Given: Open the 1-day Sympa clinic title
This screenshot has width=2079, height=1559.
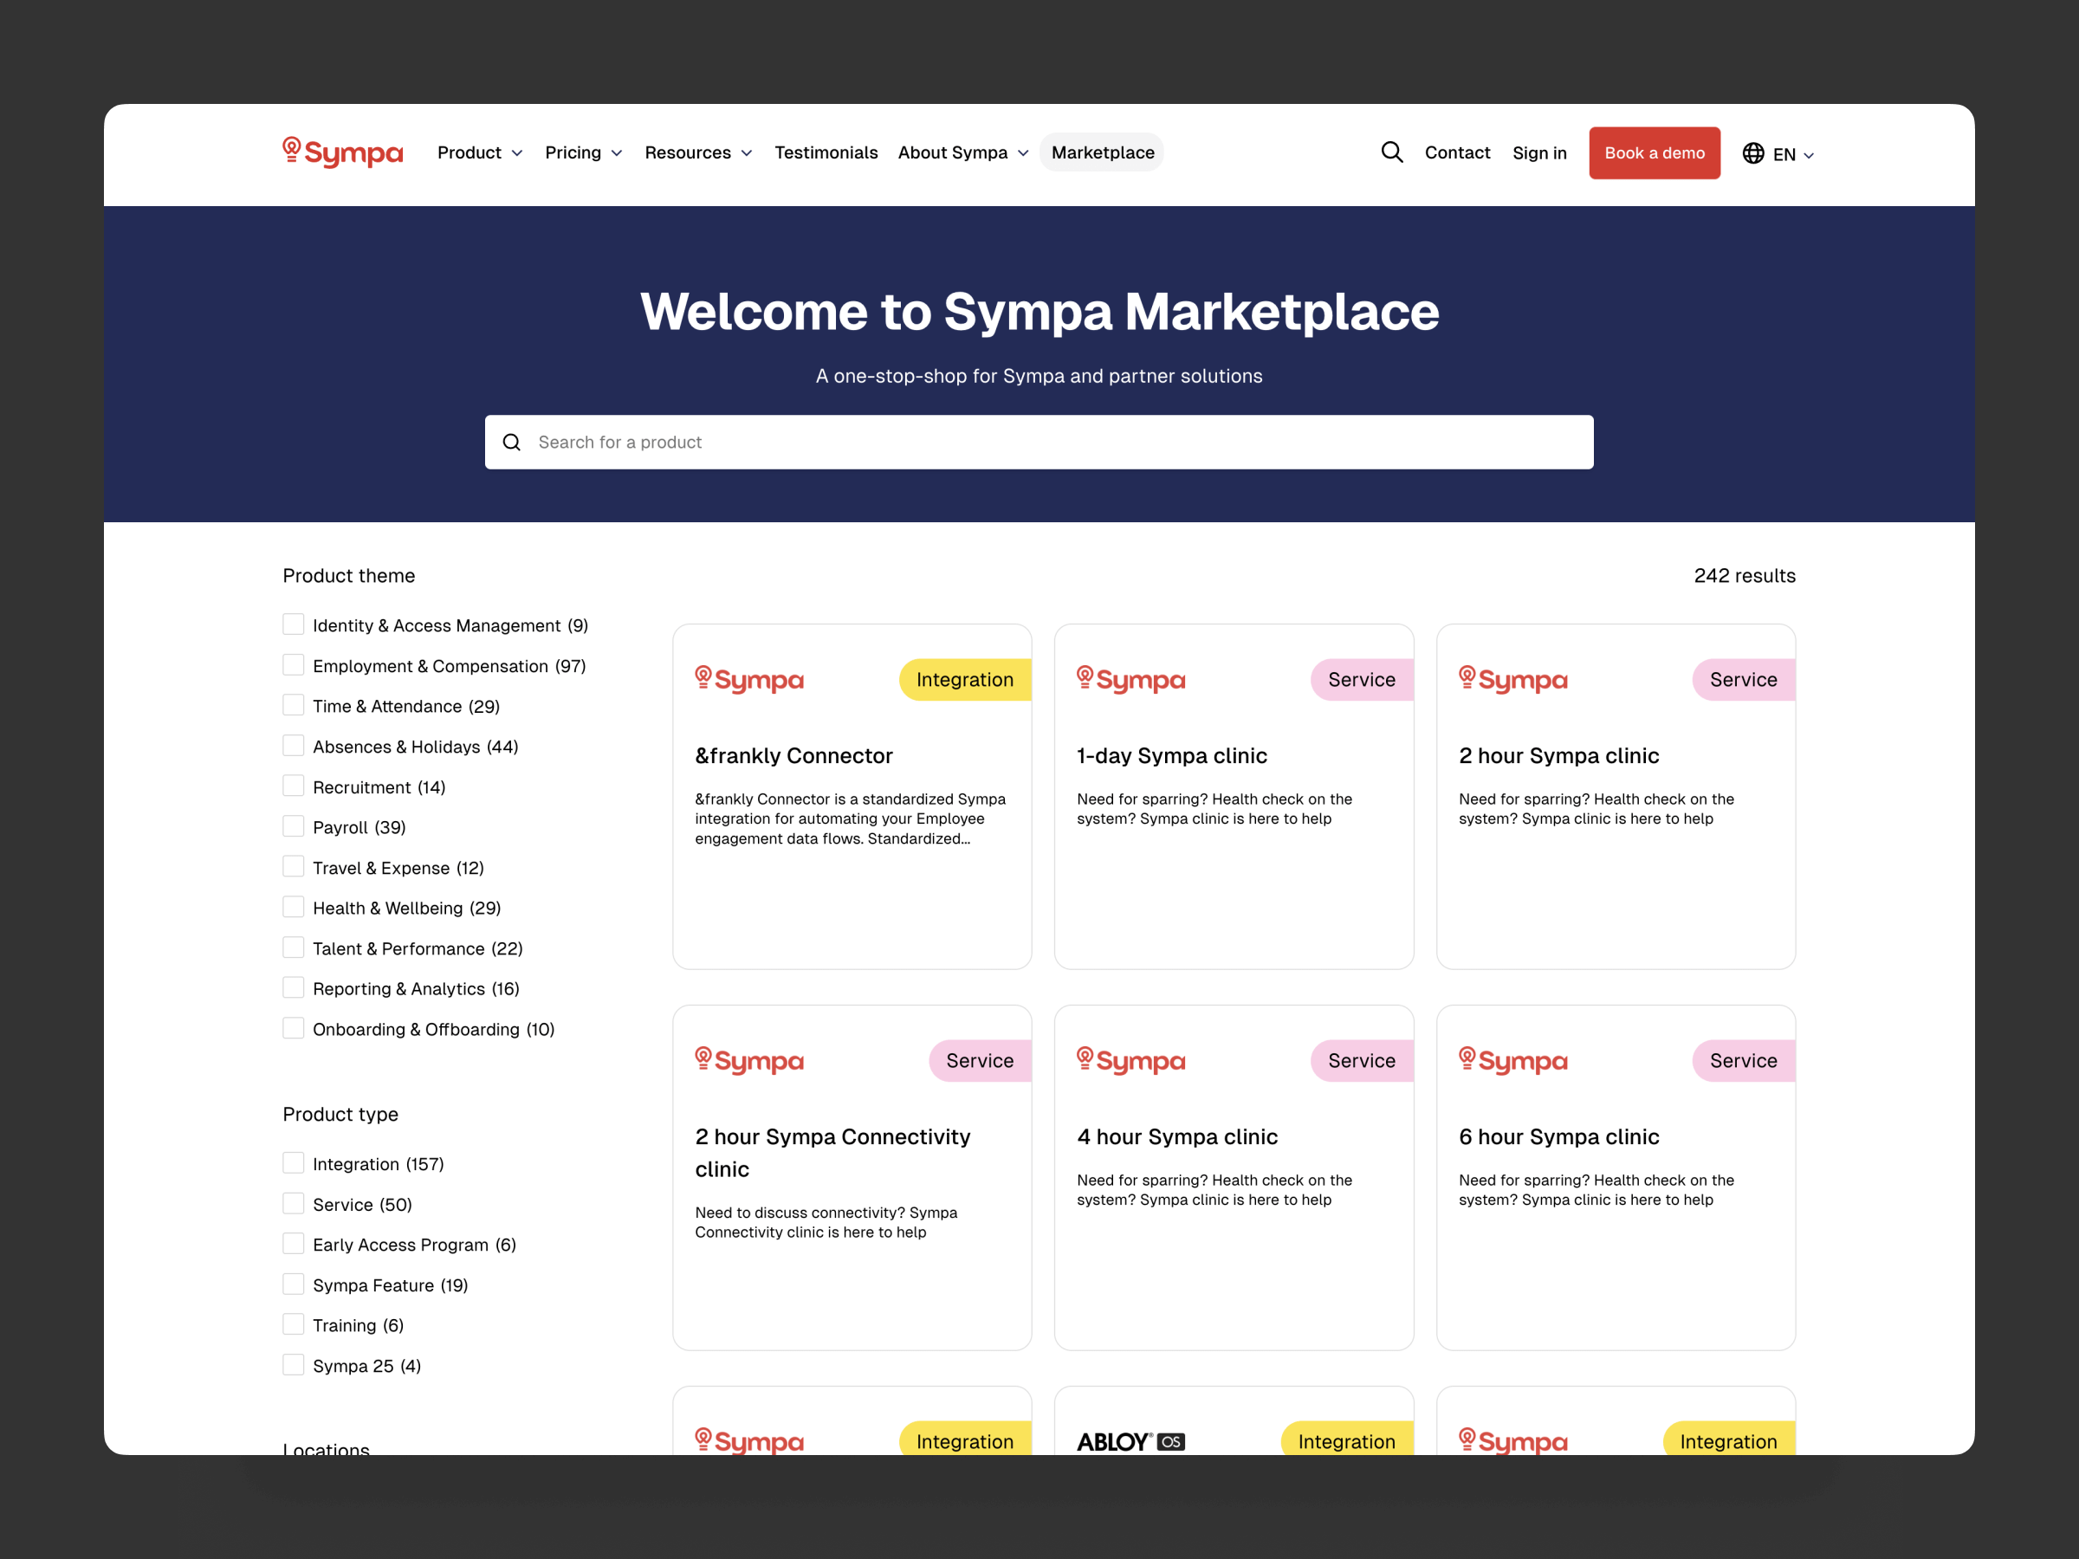Looking at the screenshot, I should 1172,755.
